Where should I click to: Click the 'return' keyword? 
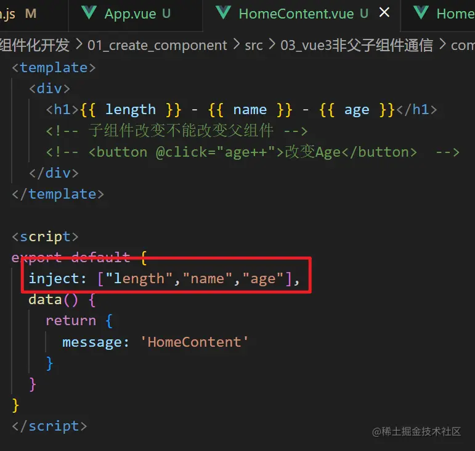pos(71,321)
